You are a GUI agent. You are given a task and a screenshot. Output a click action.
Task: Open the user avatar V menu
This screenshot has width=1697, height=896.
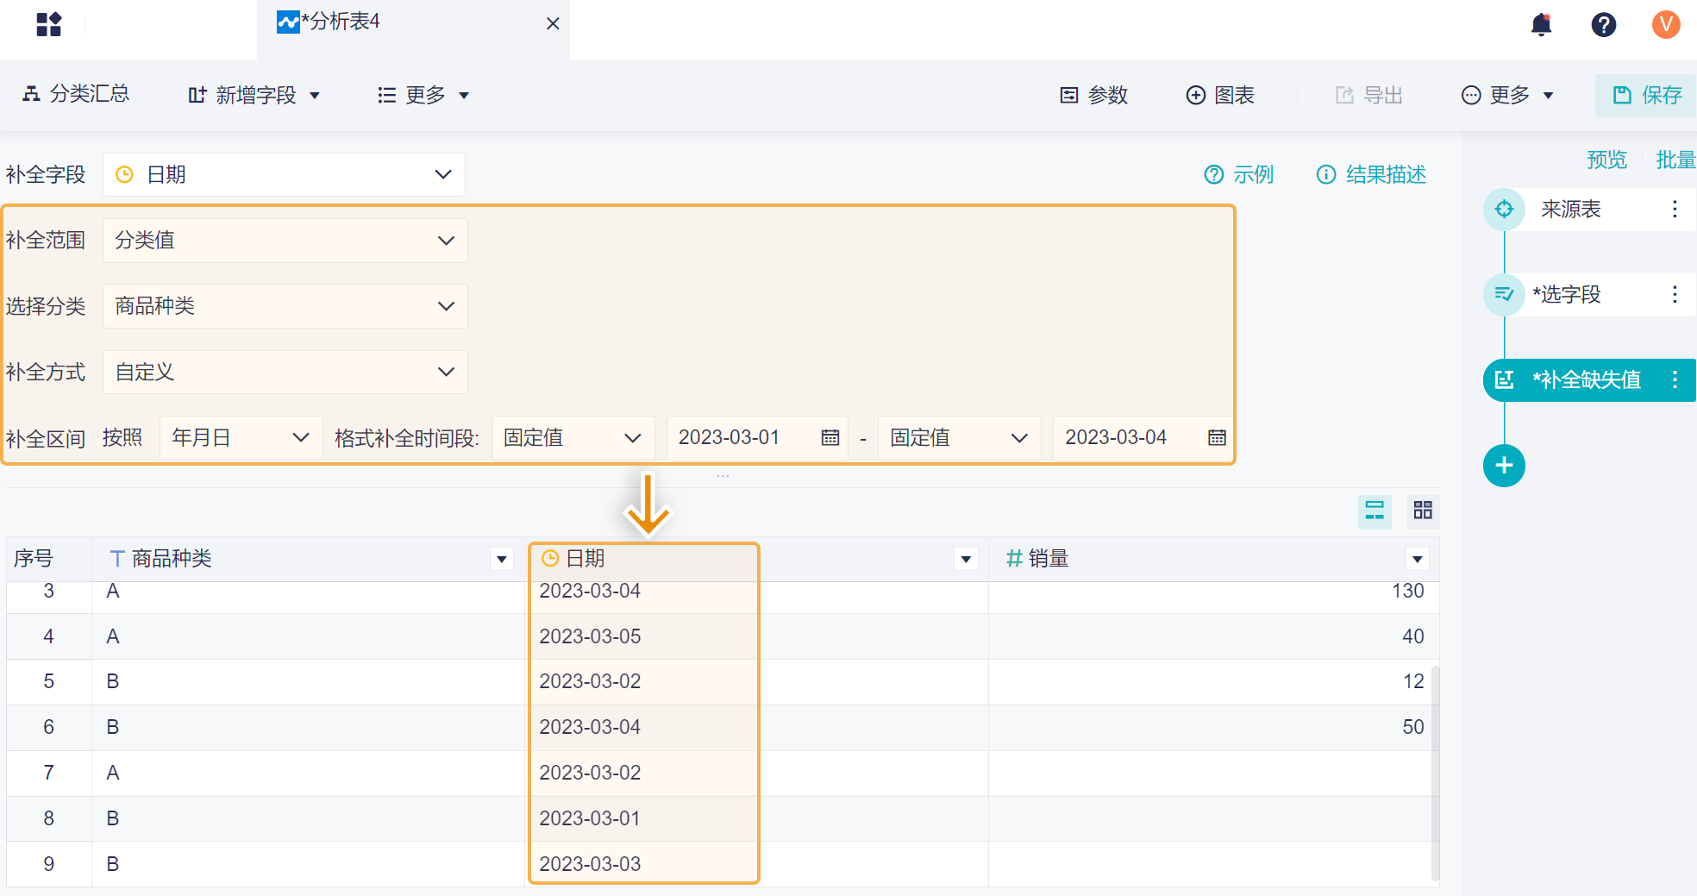coord(1666,24)
